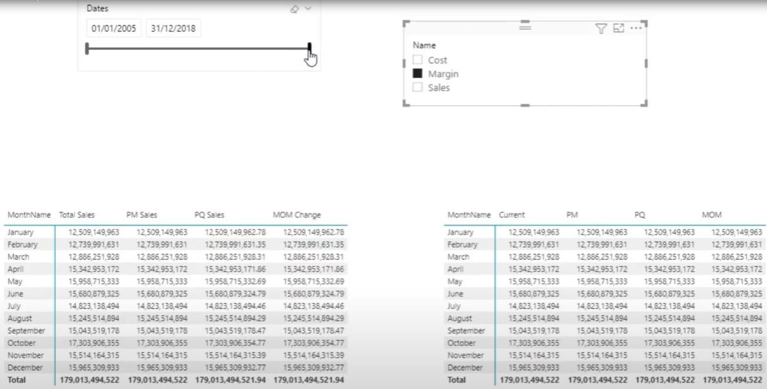Image resolution: width=767 pixels, height=389 pixels.
Task: Click October in right table
Action: click(461, 343)
